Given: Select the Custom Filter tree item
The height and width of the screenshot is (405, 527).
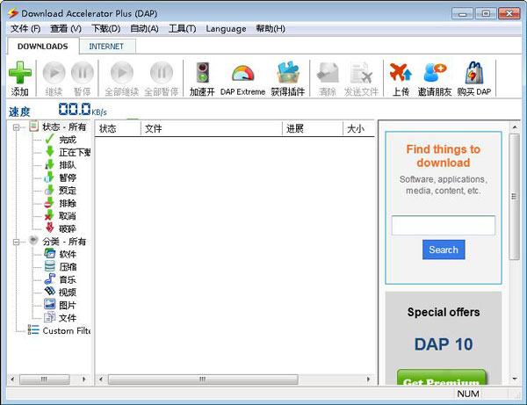Looking at the screenshot, I should [66, 330].
